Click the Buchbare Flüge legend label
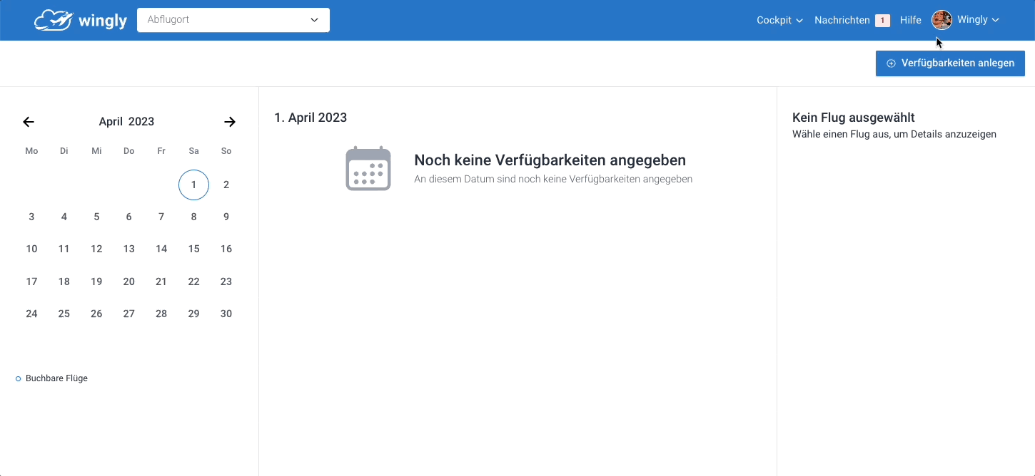The image size is (1035, 476). click(x=56, y=378)
